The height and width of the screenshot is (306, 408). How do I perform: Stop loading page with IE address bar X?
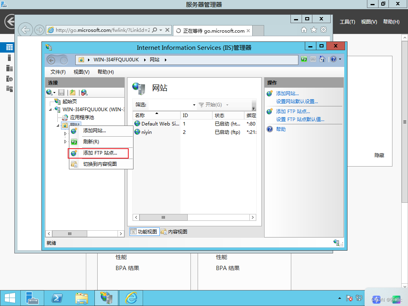click(167, 30)
